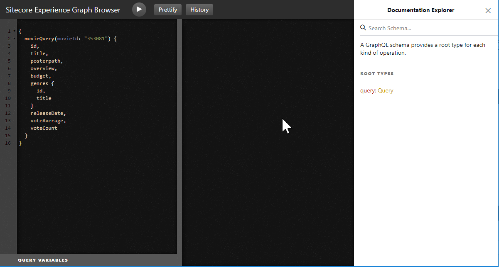Click the movieQuery field name in editor
Screen dimensions: 499x267
pos(39,39)
